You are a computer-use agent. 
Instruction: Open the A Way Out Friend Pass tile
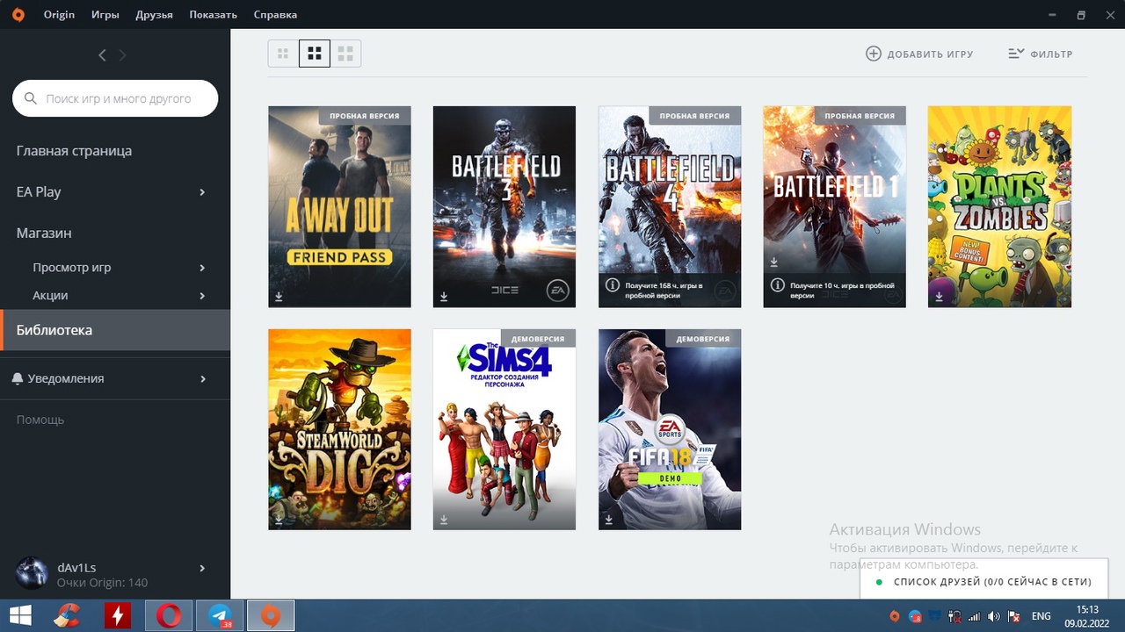(339, 207)
